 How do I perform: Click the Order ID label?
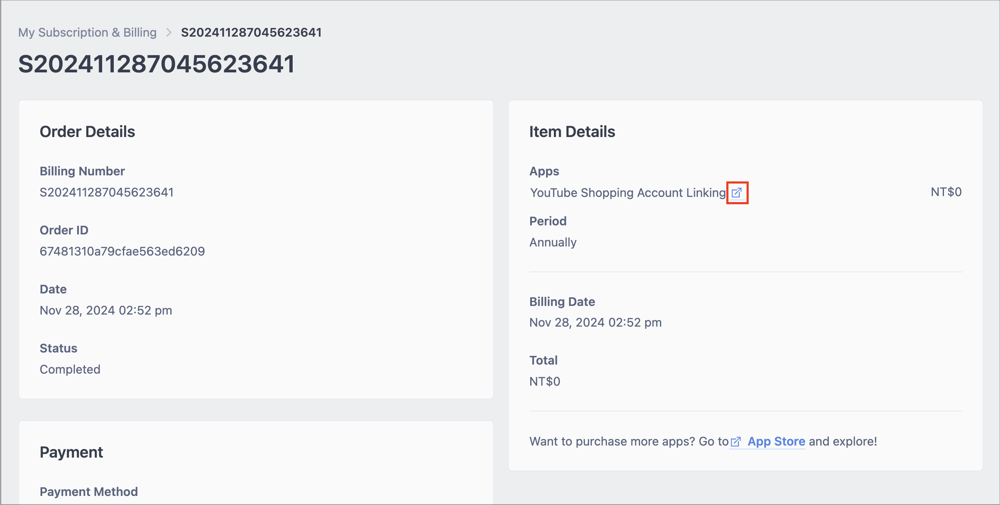coord(64,230)
